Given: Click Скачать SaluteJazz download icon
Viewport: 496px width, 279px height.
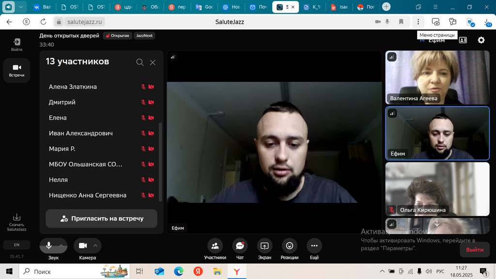Looking at the screenshot, I should [x=16, y=217].
